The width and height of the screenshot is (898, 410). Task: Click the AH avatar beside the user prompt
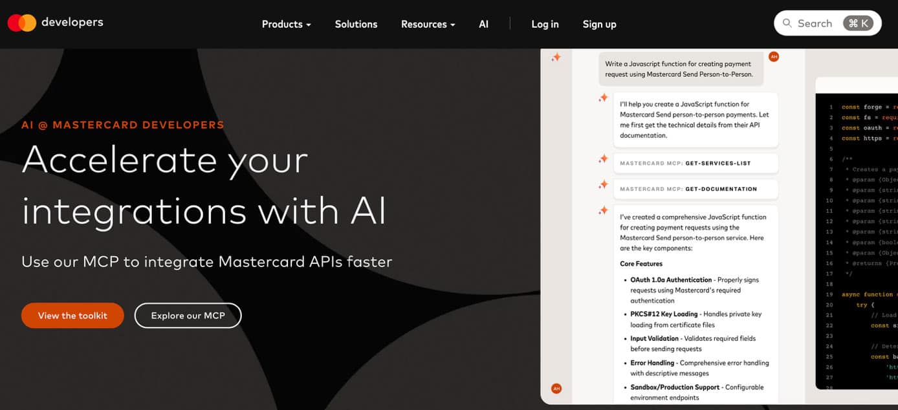point(773,57)
